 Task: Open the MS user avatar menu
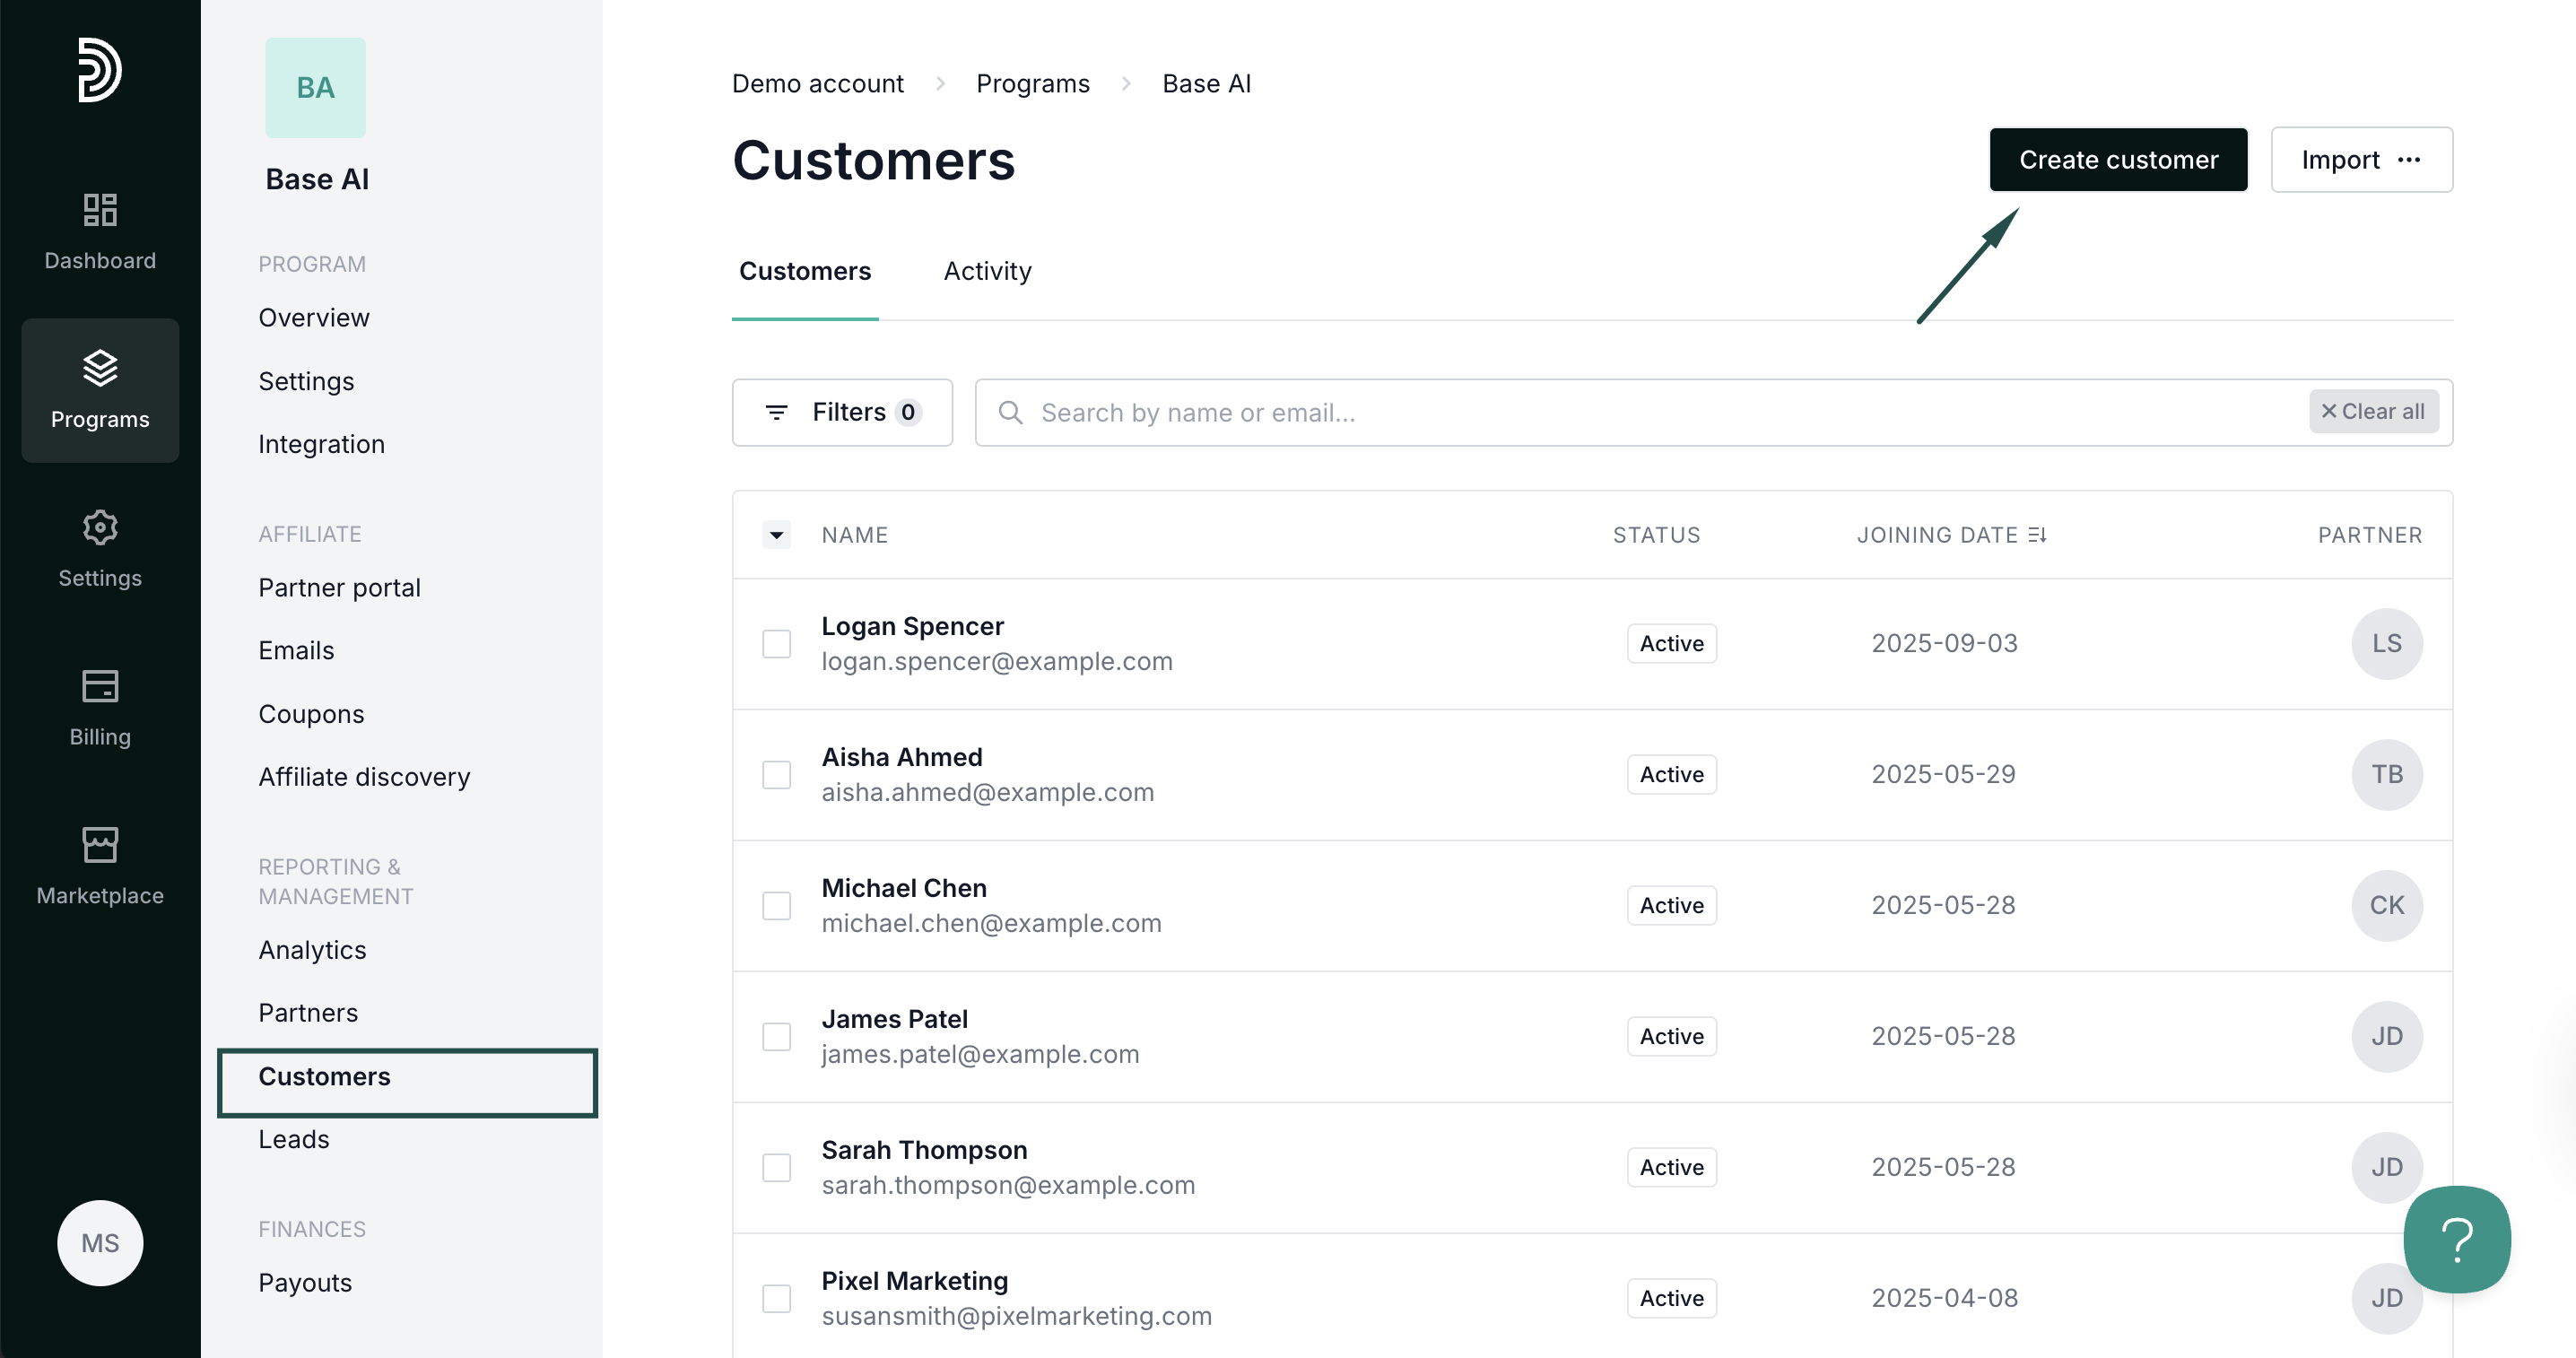click(100, 1243)
